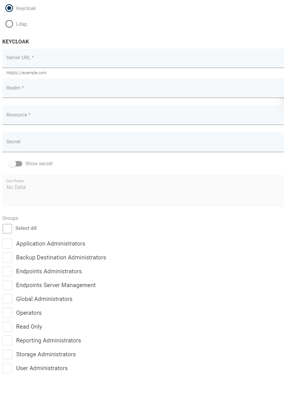Focus the Realm text field

pyautogui.click(x=143, y=88)
